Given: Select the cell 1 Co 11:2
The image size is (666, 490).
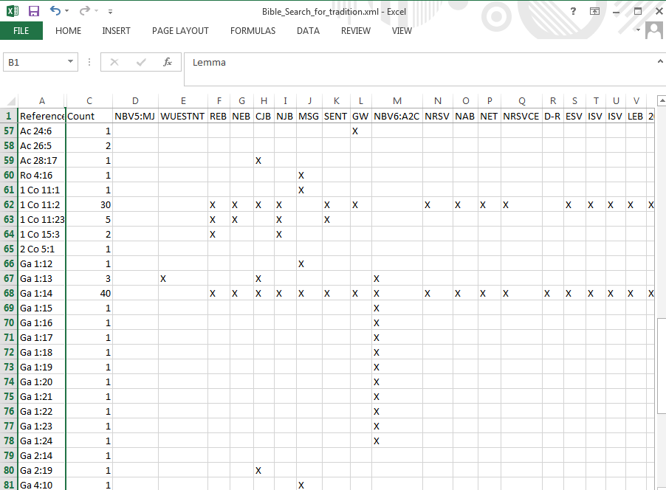Looking at the screenshot, I should tap(41, 204).
